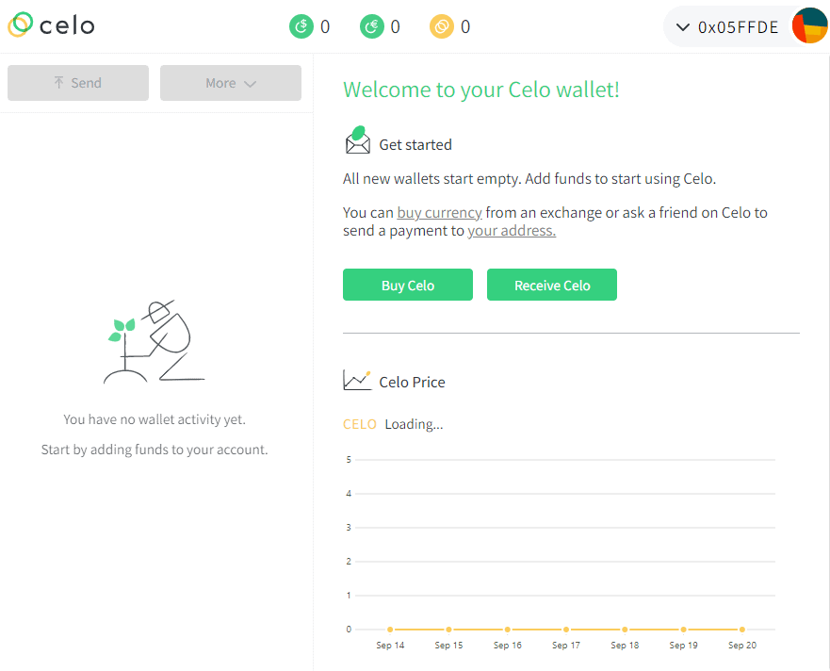Click the cEUR euro balance icon
The width and height of the screenshot is (830, 671).
(372, 26)
